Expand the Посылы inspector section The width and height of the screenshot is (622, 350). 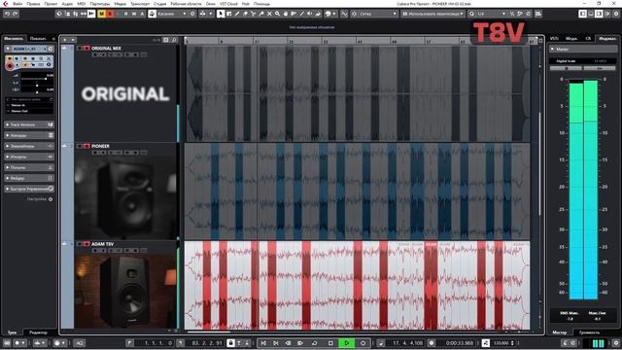(29, 167)
